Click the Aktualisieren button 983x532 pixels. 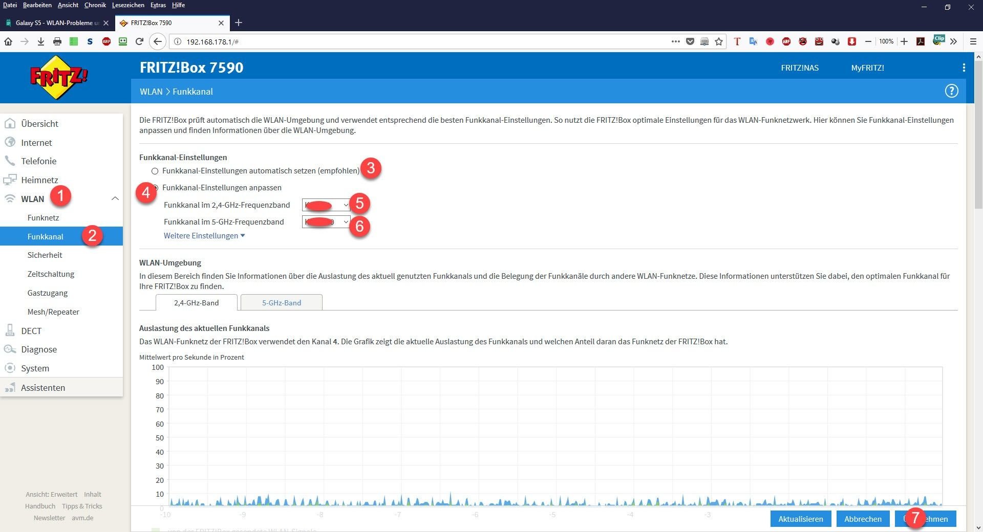[x=801, y=519]
